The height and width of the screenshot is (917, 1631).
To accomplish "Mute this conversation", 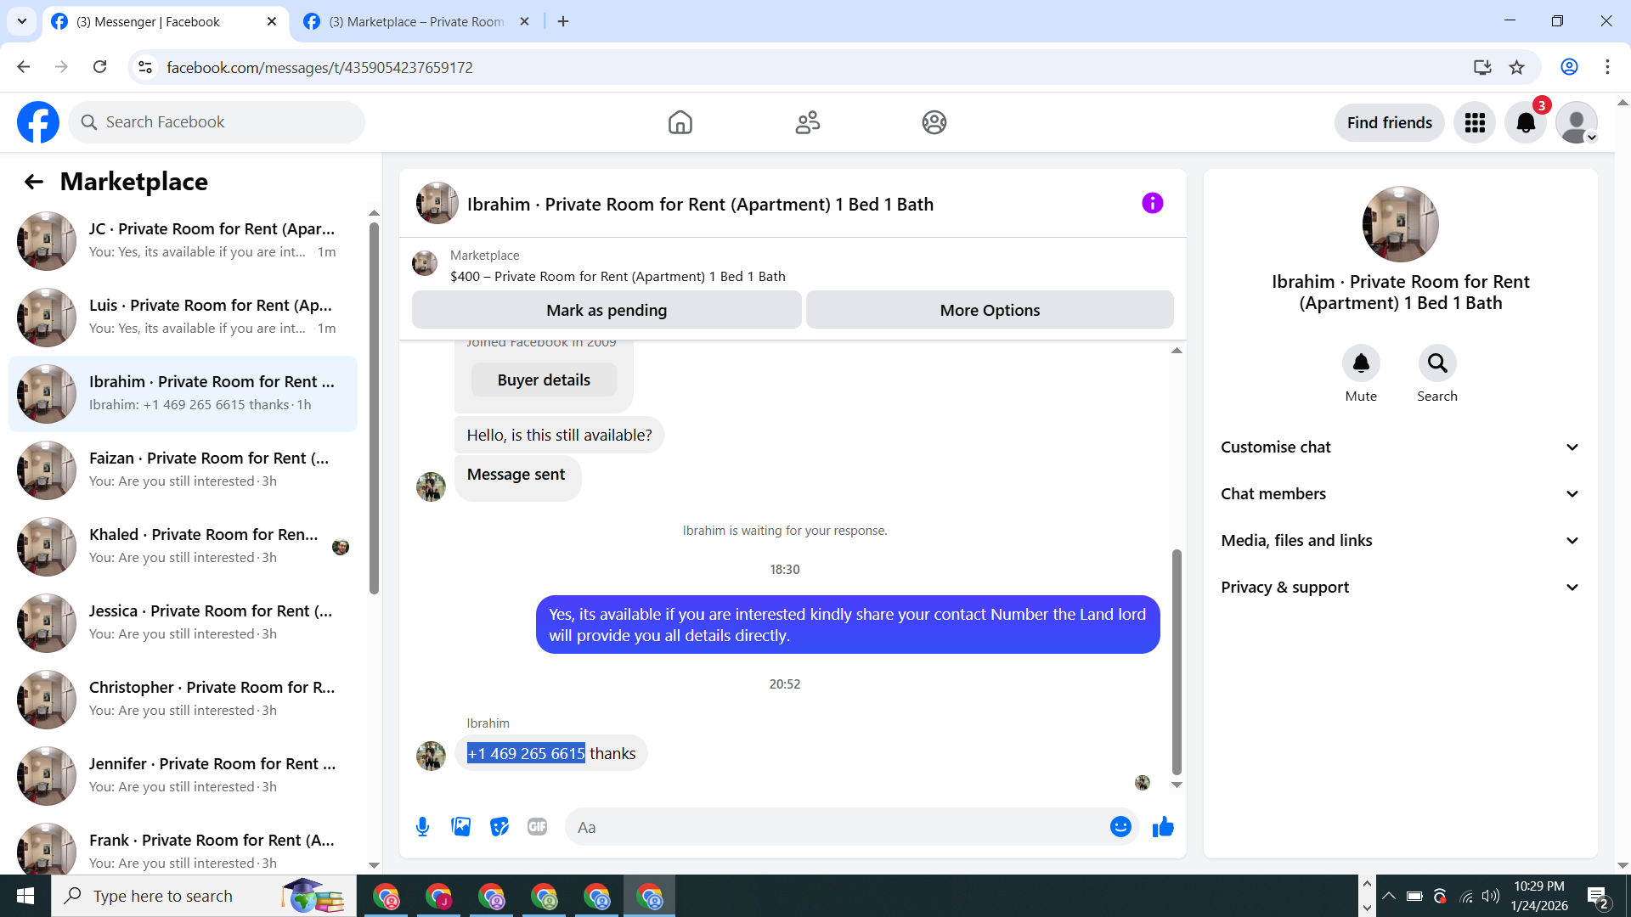I will (x=1361, y=363).
